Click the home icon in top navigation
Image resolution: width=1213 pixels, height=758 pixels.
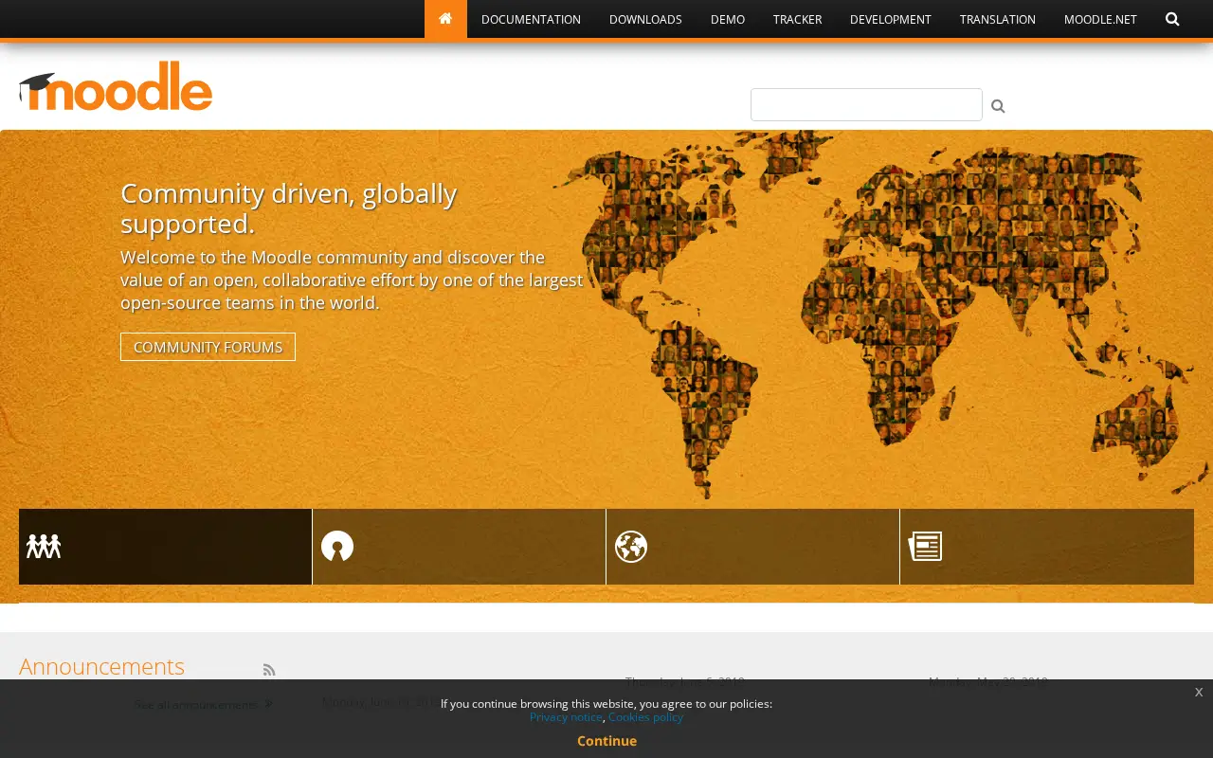(445, 19)
